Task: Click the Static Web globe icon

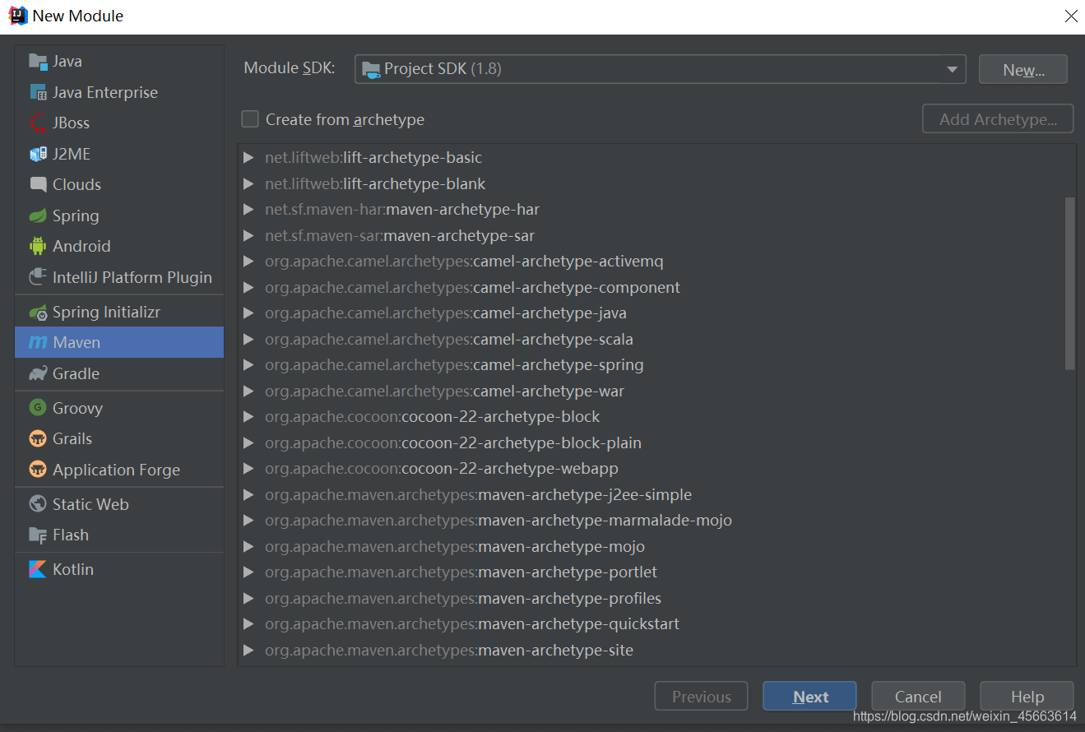Action: pos(38,504)
